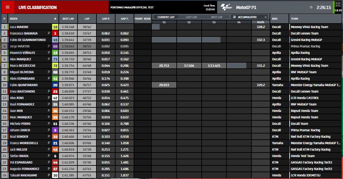
Task: Select rider Aleix ESPARGARO
Action: (x=22, y=78)
